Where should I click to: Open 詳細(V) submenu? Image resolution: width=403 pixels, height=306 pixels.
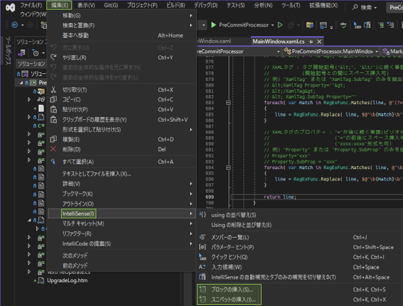[x=122, y=184]
